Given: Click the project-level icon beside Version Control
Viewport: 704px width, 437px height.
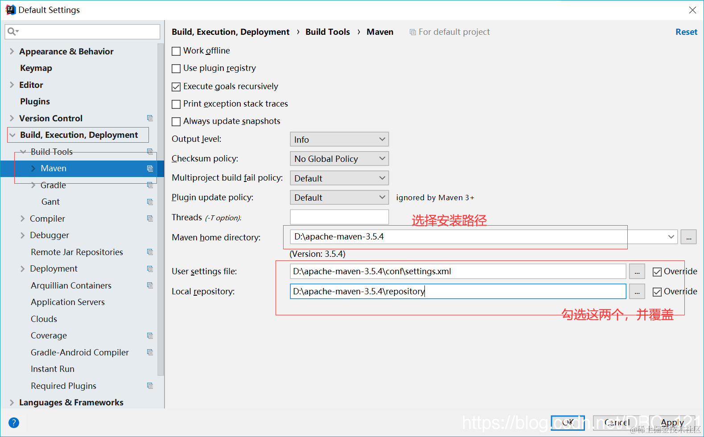Looking at the screenshot, I should pos(150,118).
